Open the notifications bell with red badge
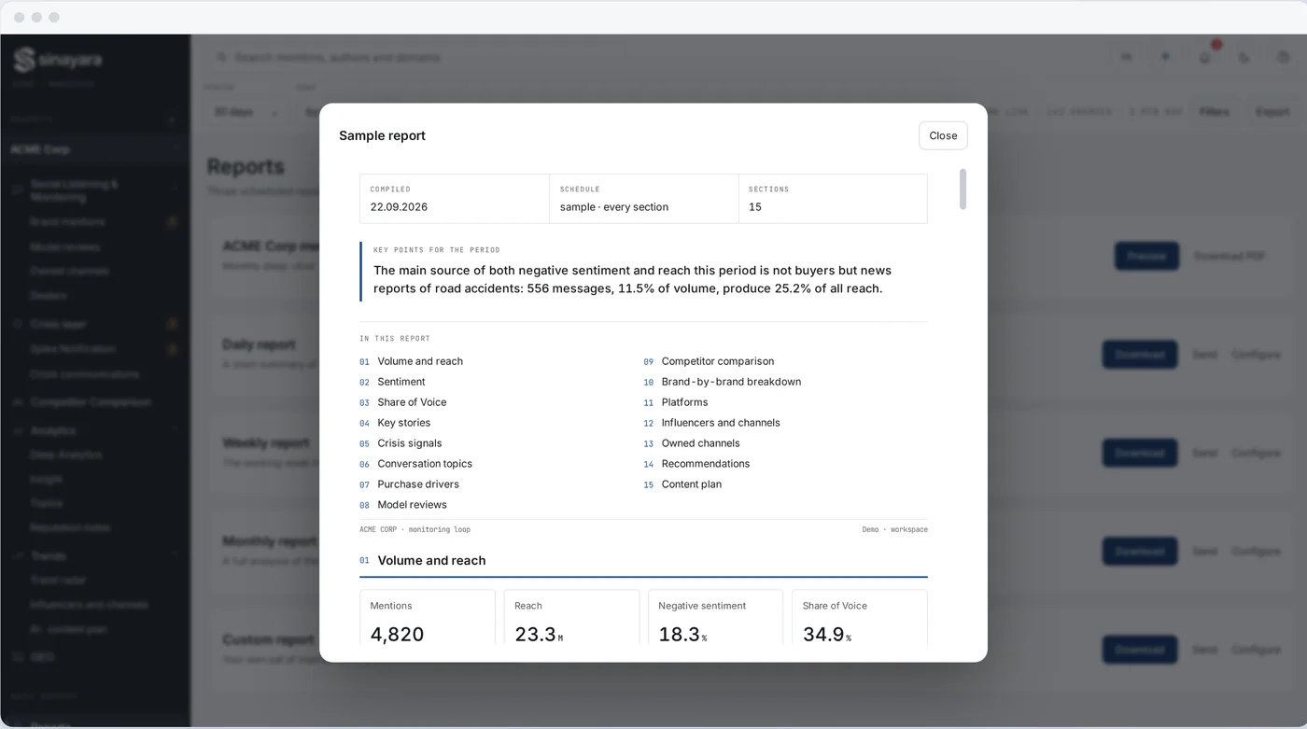Image resolution: width=1307 pixels, height=729 pixels. tap(1205, 57)
